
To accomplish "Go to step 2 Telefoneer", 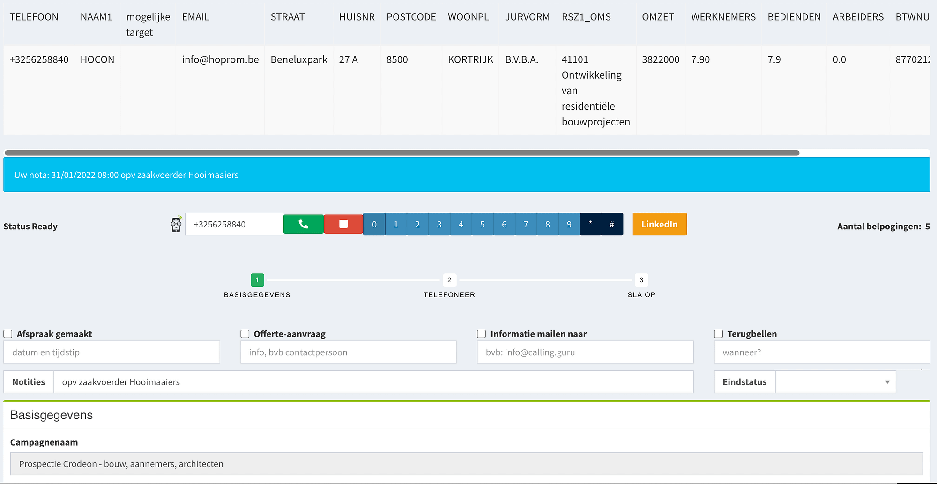I will point(449,280).
